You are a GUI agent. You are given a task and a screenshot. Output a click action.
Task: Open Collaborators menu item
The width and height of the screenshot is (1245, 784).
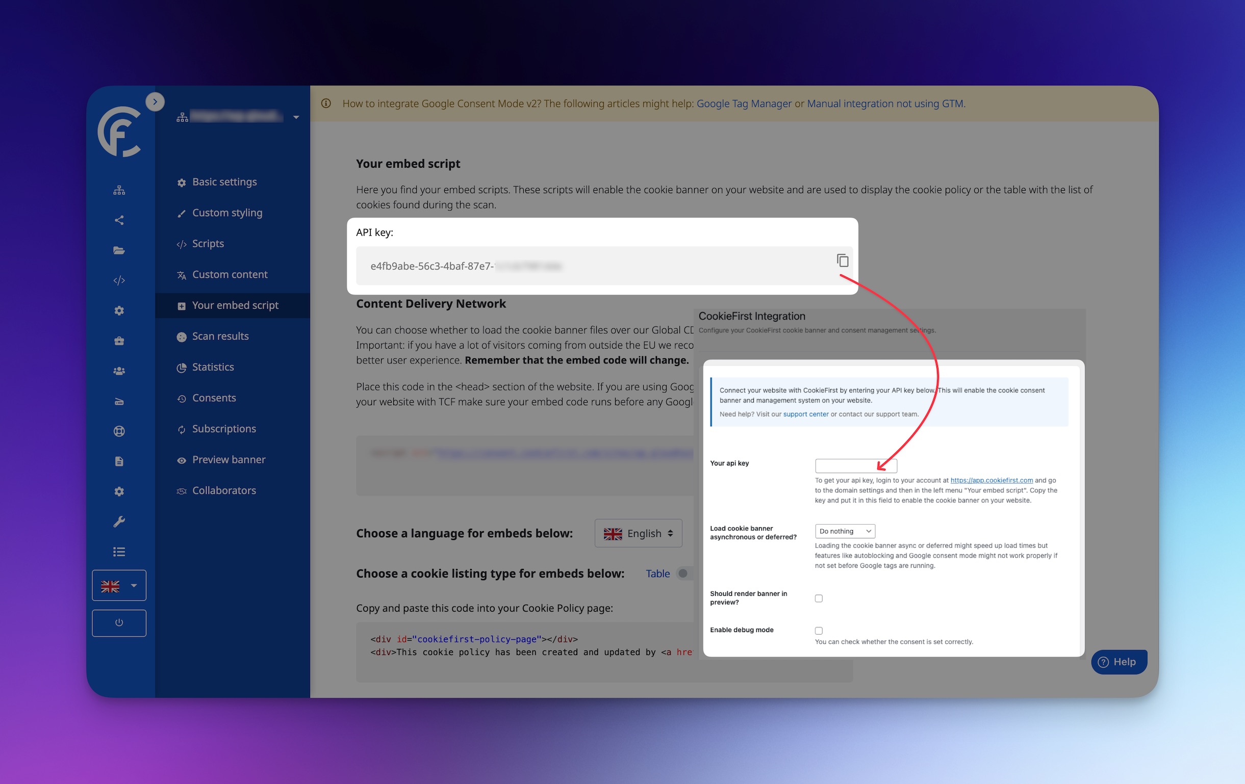tap(224, 490)
